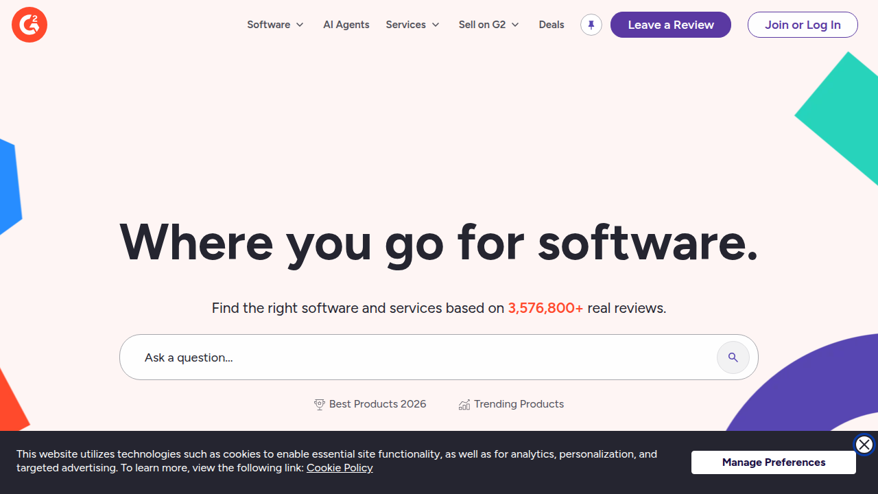This screenshot has width=878, height=494.
Task: Open the Deals page
Action: (551, 25)
